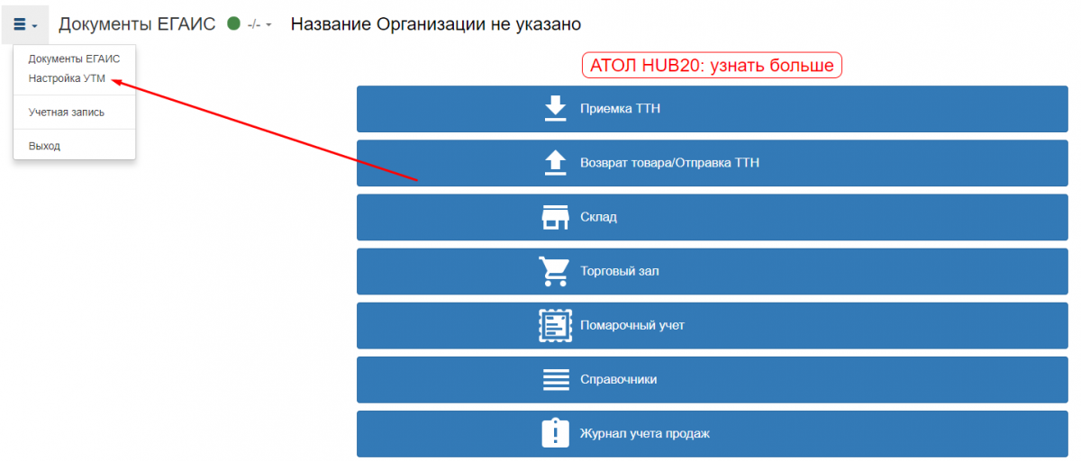Expand the -/- status dropdown
The height and width of the screenshot is (461, 1081).
[259, 25]
